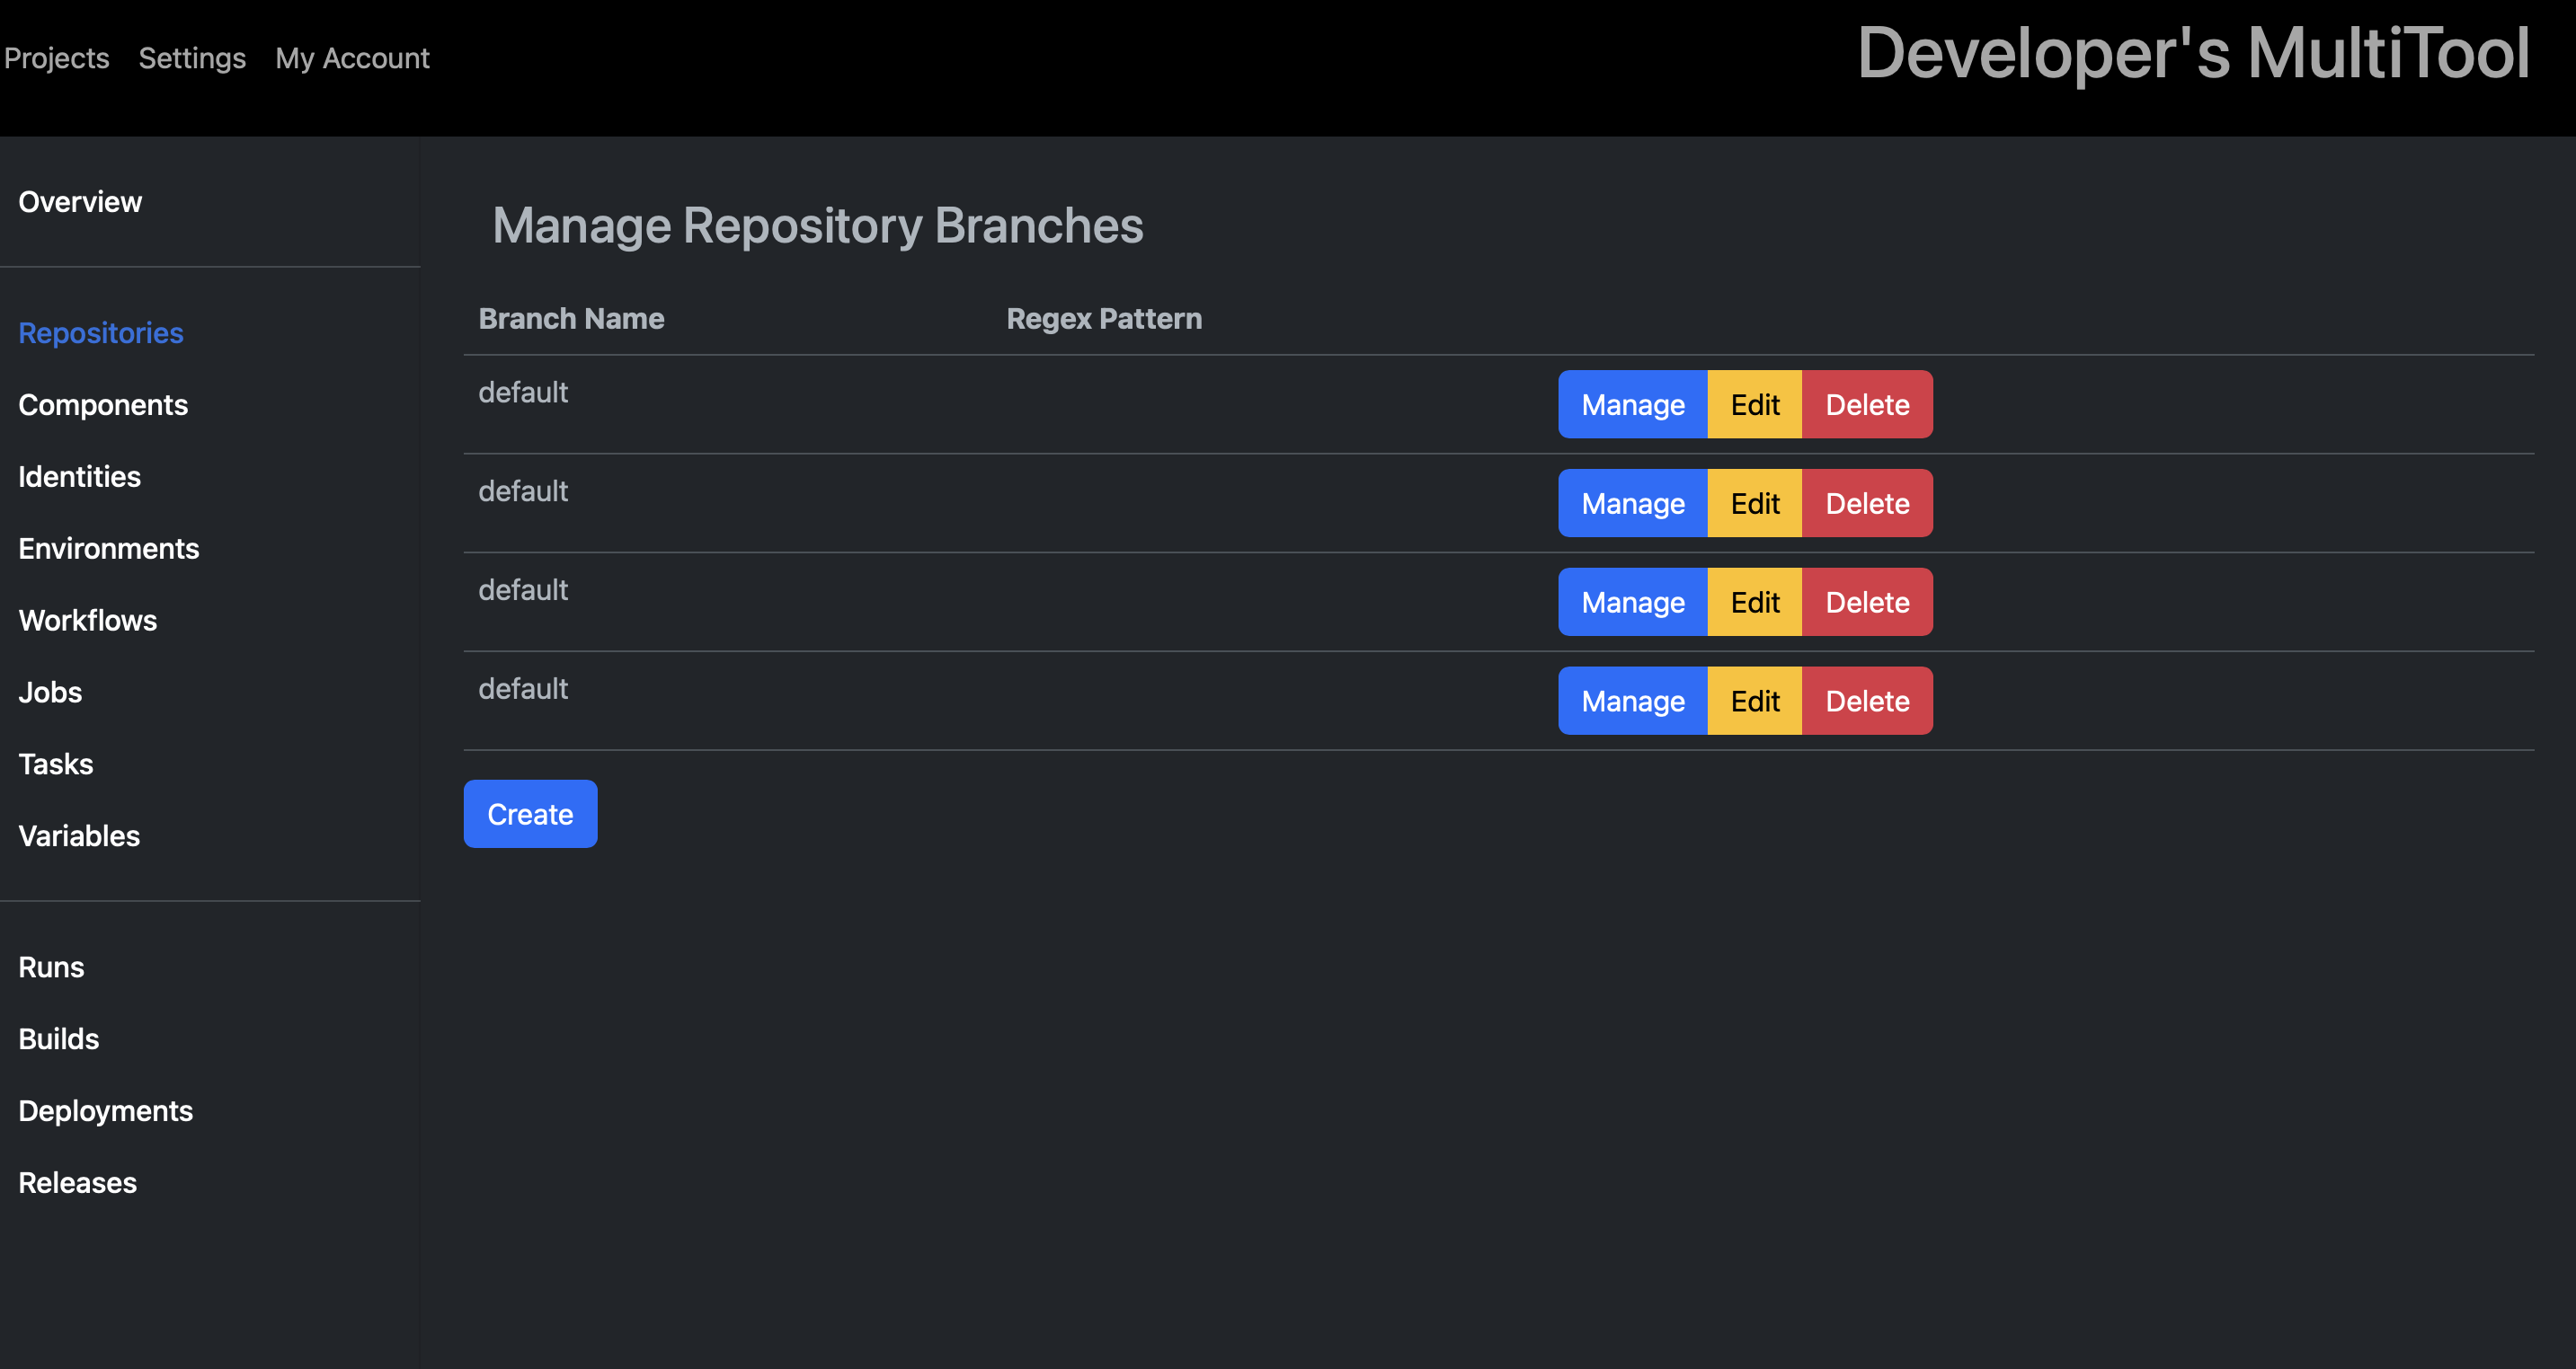Select the Components sidebar menu item
Image resolution: width=2576 pixels, height=1369 pixels.
coord(102,405)
